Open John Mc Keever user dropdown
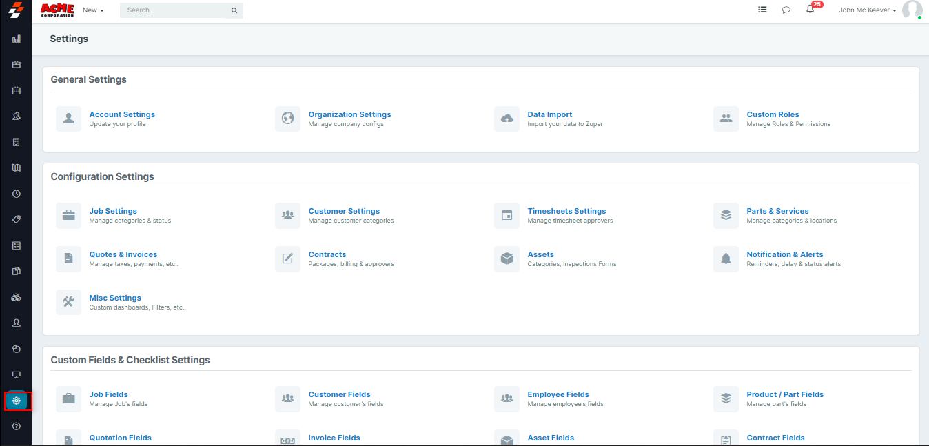Image resolution: width=929 pixels, height=446 pixels. 867,10
